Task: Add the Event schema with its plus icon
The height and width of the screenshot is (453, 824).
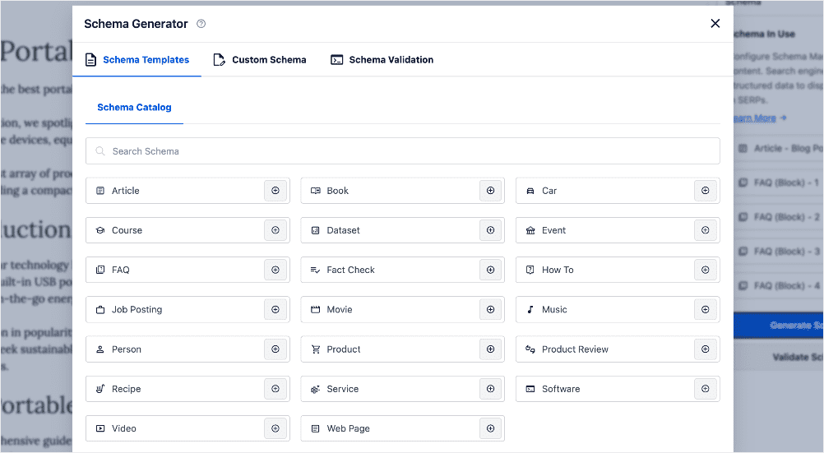Action: (706, 230)
